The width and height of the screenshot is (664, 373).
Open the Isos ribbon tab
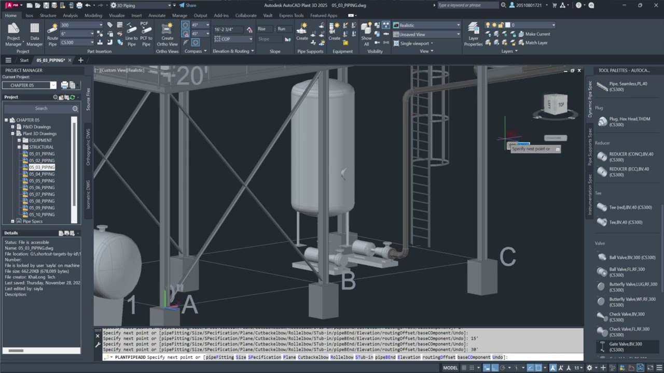point(29,16)
